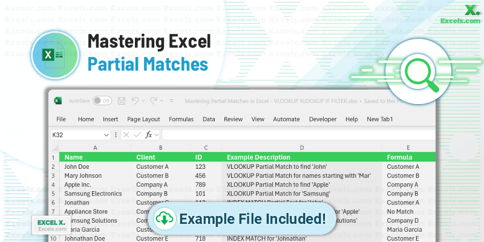The width and height of the screenshot is (484, 242).
Task: Select column A header
Action: pyautogui.click(x=95, y=148)
